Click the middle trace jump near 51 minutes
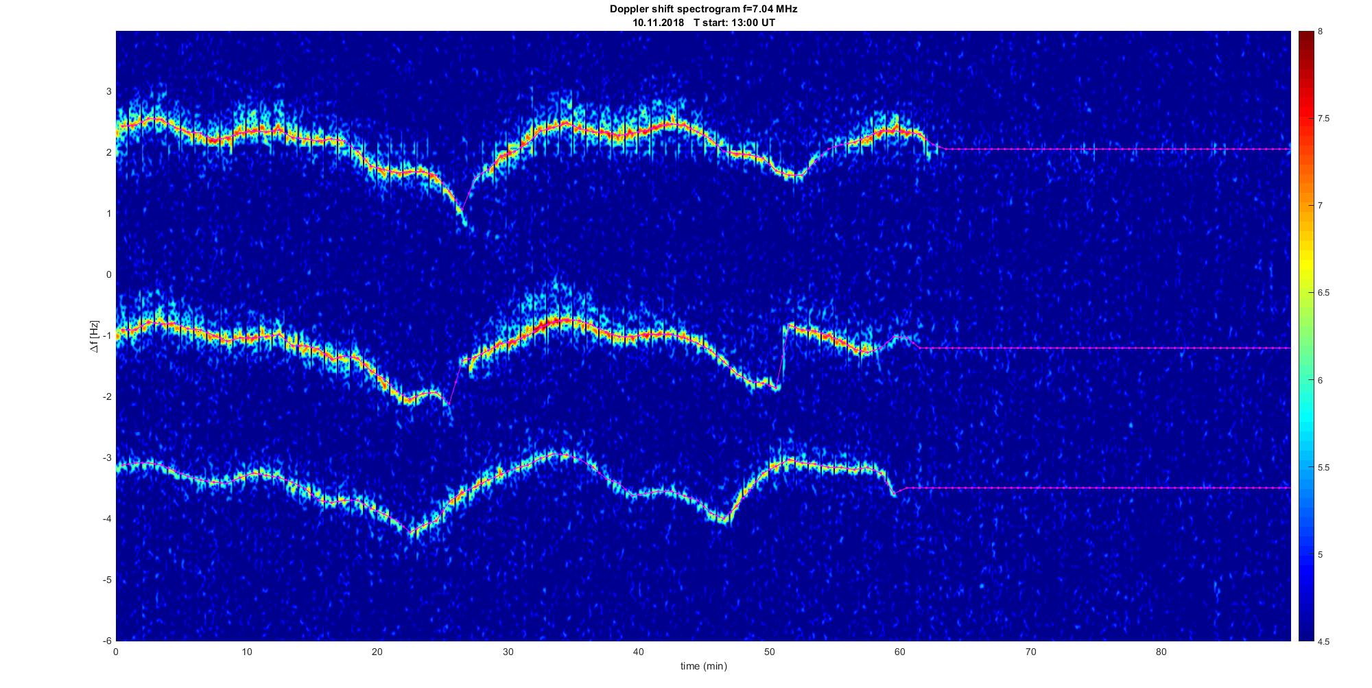Viewport: 1372px width, 688px height. (x=783, y=357)
